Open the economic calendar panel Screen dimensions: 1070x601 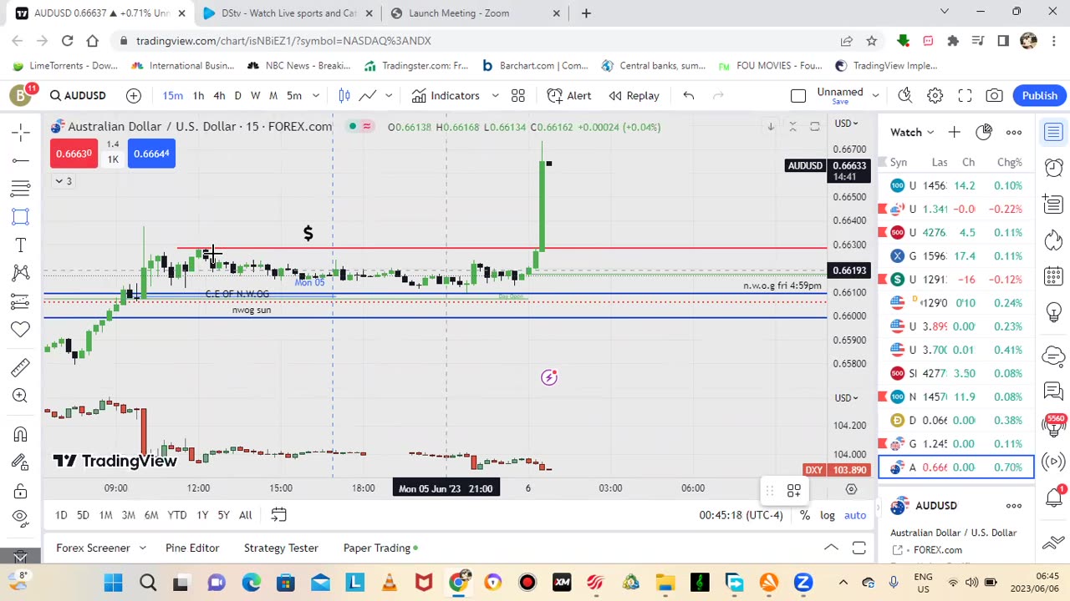pos(1053,275)
